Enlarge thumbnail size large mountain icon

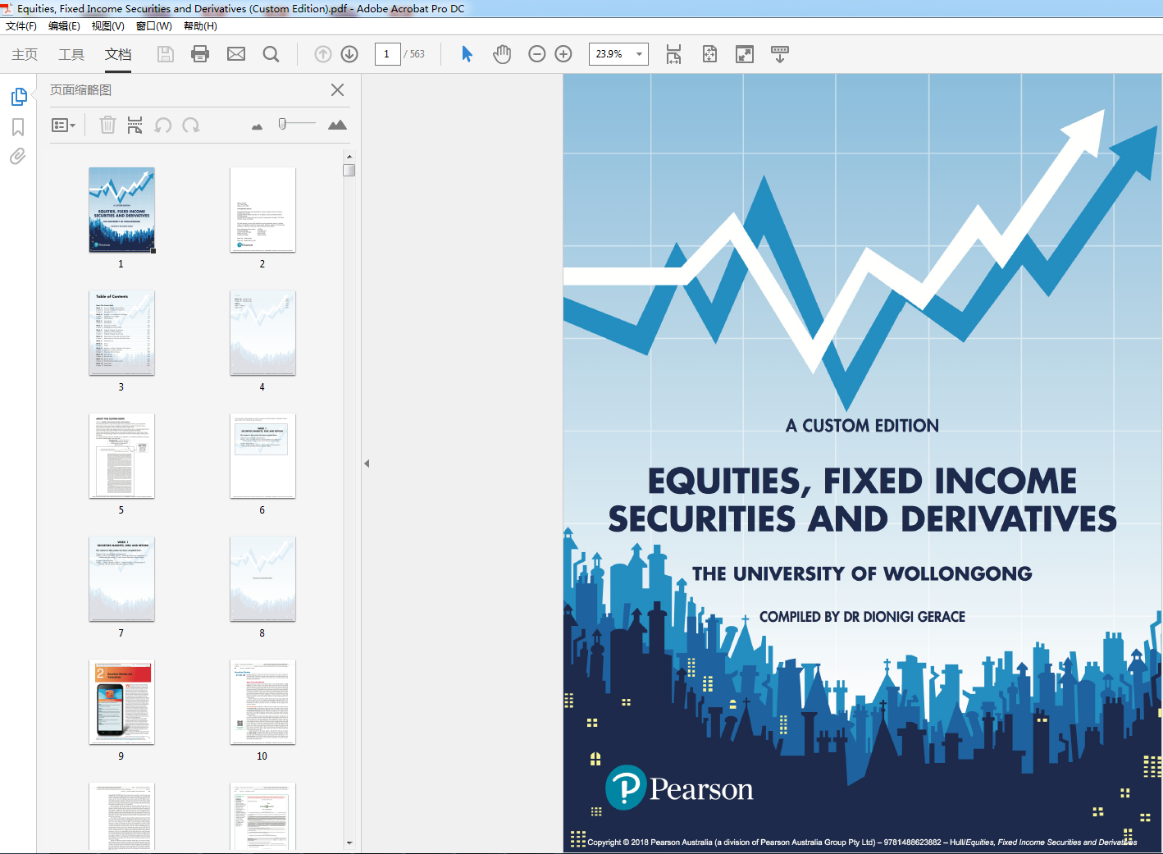click(x=337, y=125)
